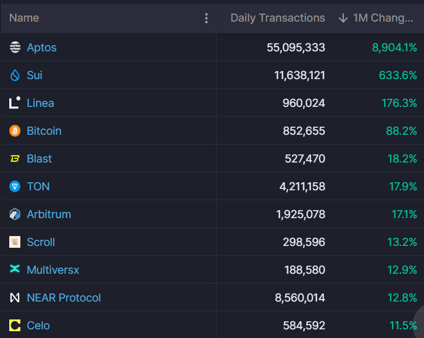Click the yellow Blast logo icon
This screenshot has width=424, height=338.
pos(15,158)
